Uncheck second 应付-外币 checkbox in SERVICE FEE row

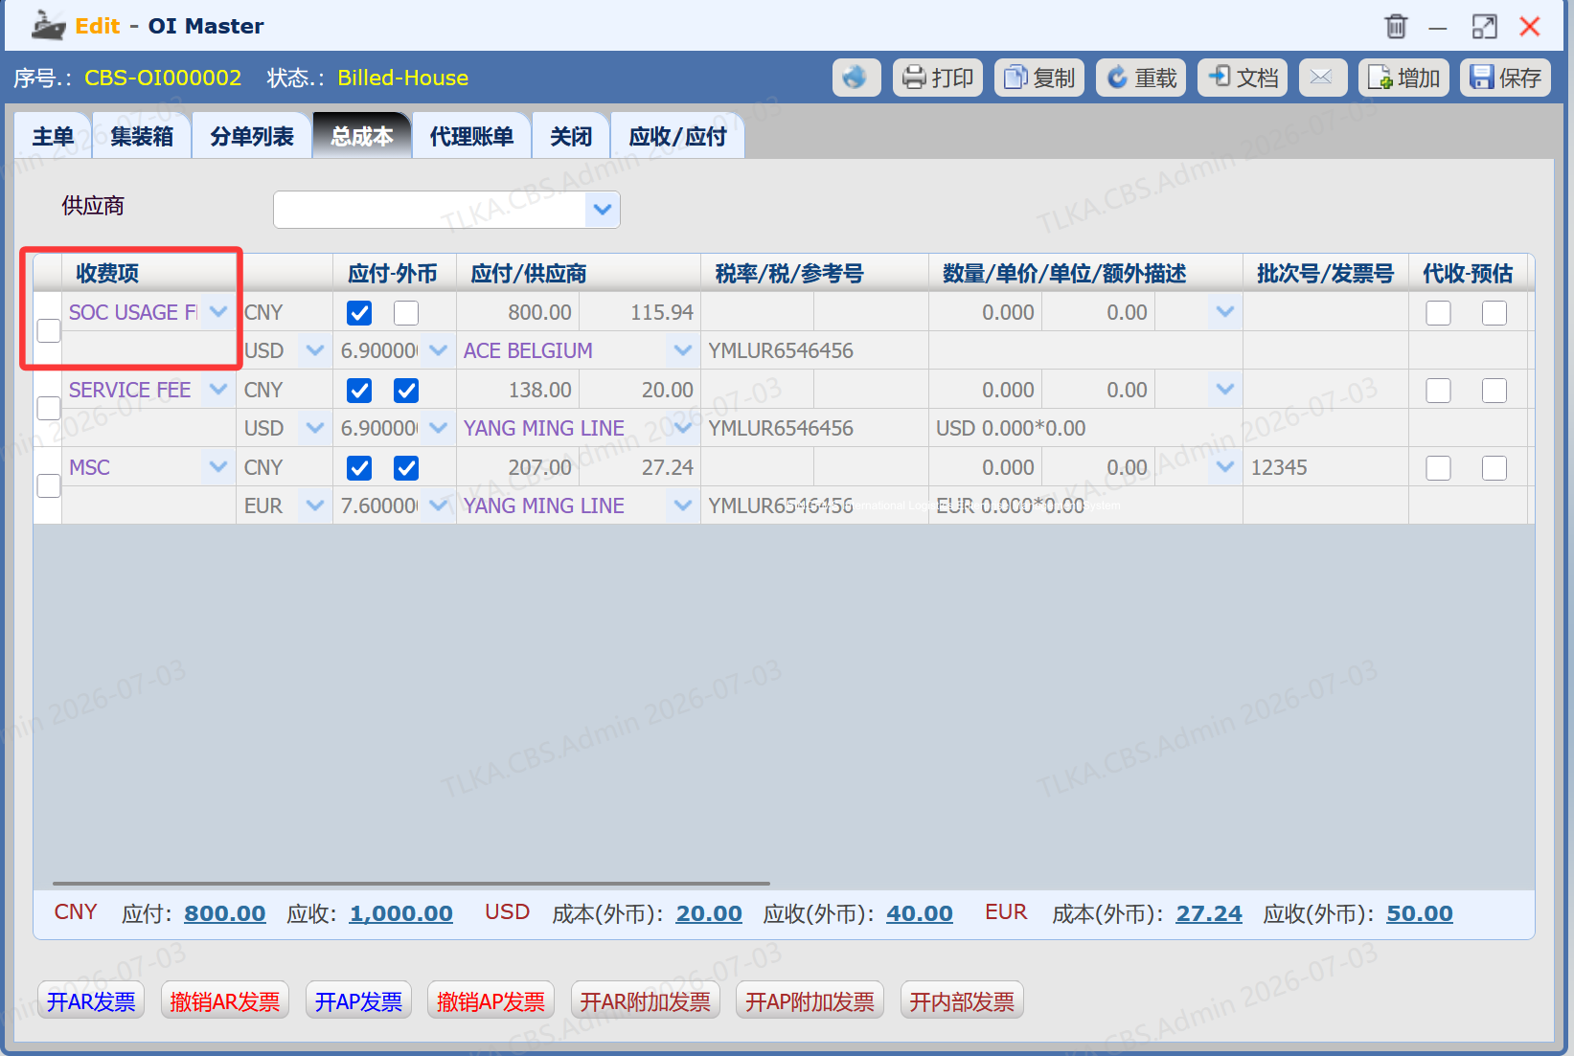[x=406, y=391]
